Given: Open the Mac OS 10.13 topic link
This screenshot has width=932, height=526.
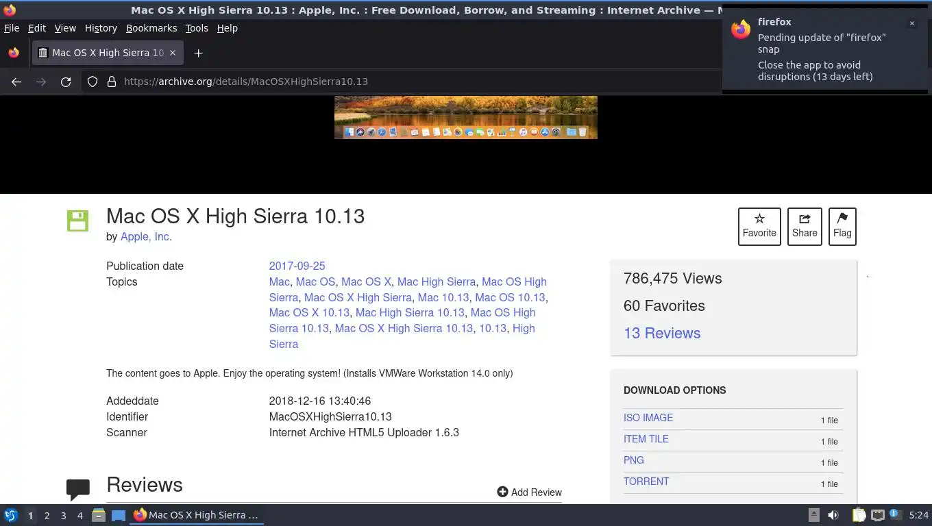Looking at the screenshot, I should point(510,297).
